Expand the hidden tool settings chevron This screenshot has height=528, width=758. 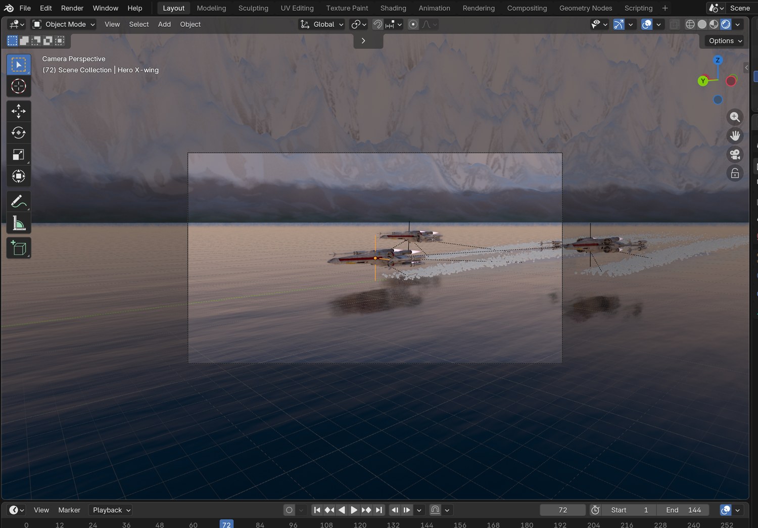click(363, 41)
